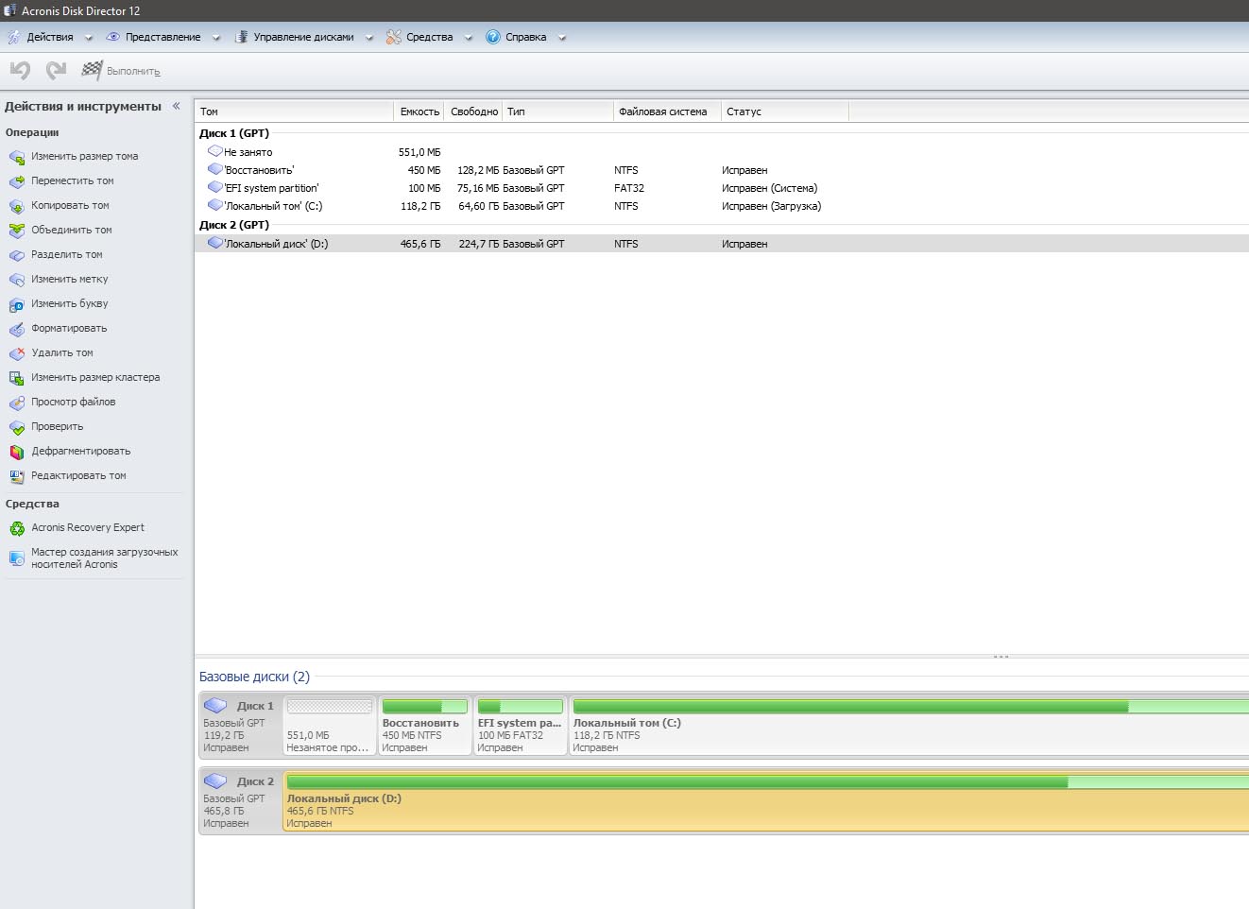The width and height of the screenshot is (1249, 909).
Task: Click the Диск 1 (GPT) group heading
Action: [234, 133]
